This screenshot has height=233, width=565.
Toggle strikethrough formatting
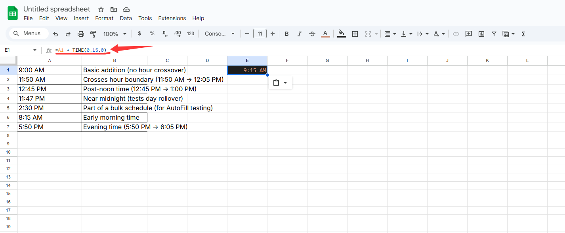click(x=312, y=34)
